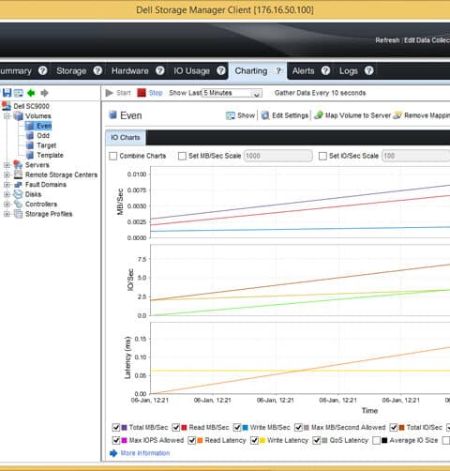Enable the Set MB/Sec Scale checkbox

coord(182,156)
